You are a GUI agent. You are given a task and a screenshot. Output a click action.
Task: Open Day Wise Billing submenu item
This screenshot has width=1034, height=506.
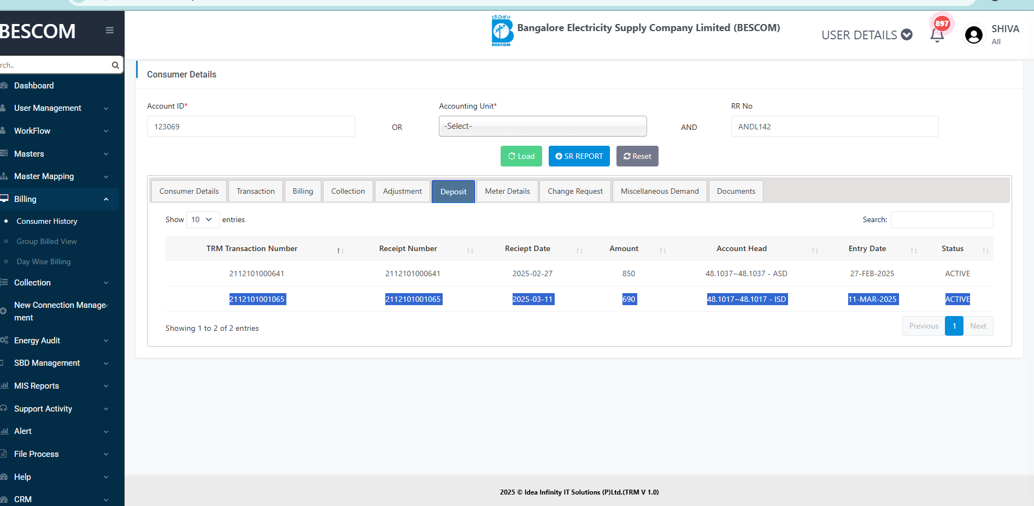point(44,261)
